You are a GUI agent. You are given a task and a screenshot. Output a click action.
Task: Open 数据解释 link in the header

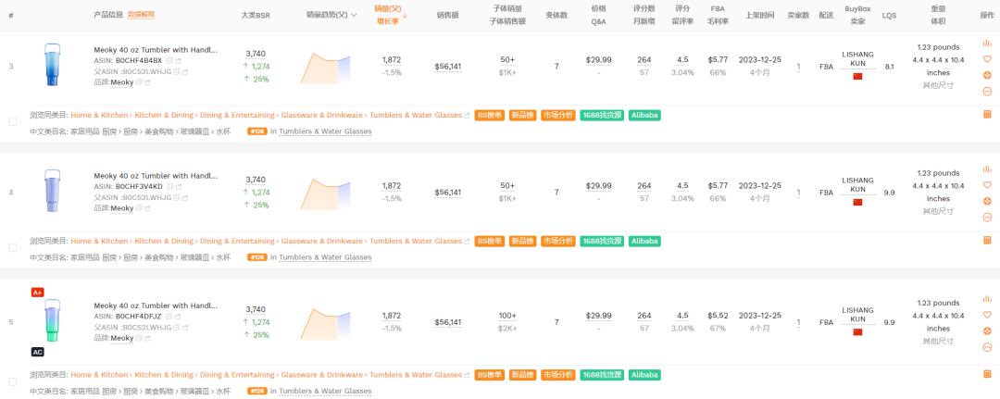click(142, 15)
